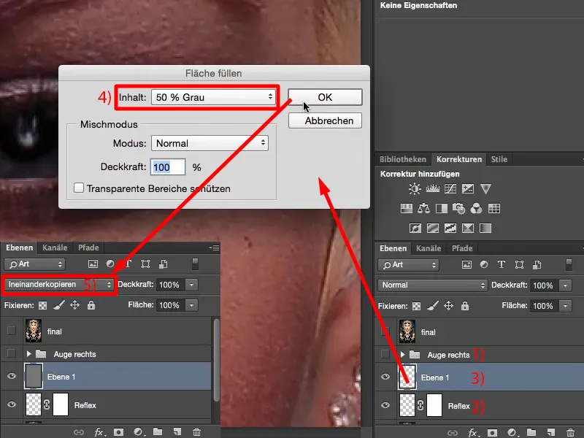Add an Invert adjustment layer
The height and width of the screenshot is (438, 584).
pos(415,228)
